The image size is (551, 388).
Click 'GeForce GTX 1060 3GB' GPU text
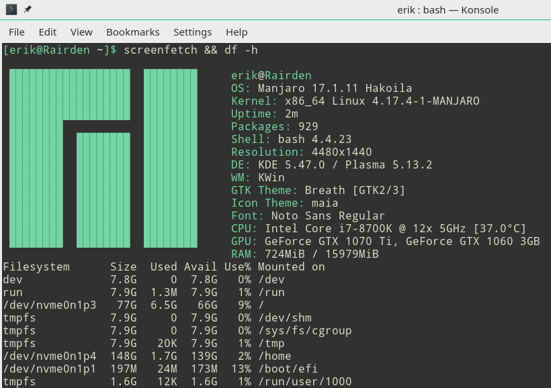tap(472, 241)
